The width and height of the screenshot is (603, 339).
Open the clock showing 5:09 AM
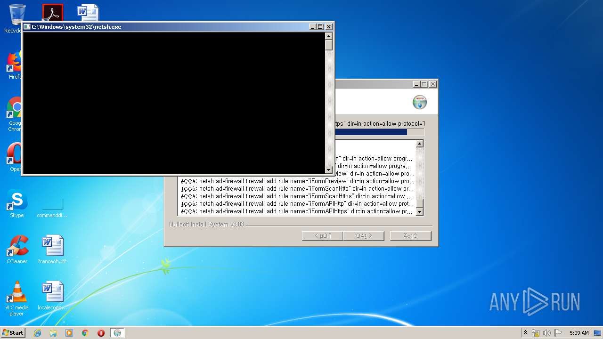tap(579, 333)
